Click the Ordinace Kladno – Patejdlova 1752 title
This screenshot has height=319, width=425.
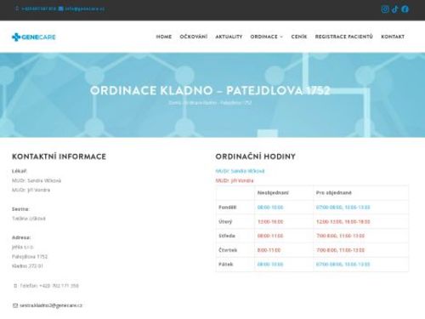click(210, 91)
